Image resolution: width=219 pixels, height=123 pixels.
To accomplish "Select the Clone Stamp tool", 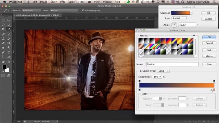I will click(x=3, y=39).
